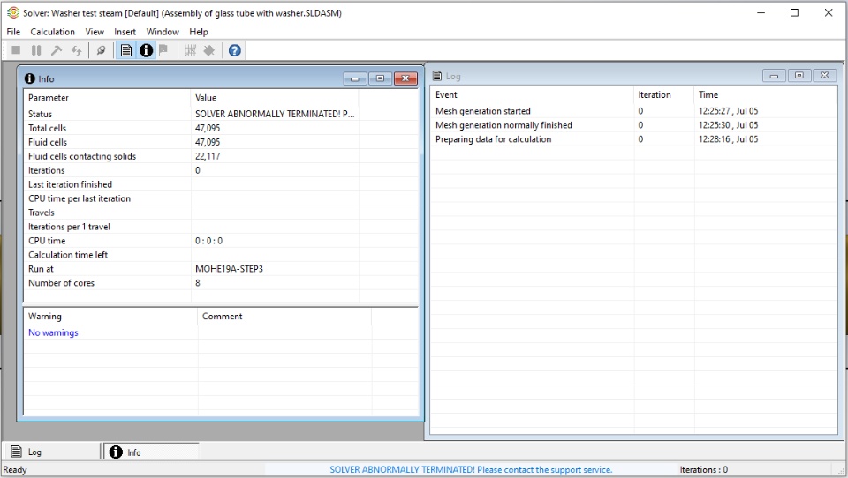Click the Event column header in Log

coord(532,95)
